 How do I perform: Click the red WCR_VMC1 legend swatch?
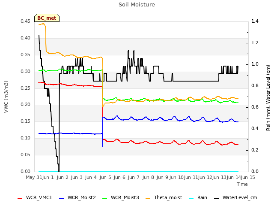20,198
